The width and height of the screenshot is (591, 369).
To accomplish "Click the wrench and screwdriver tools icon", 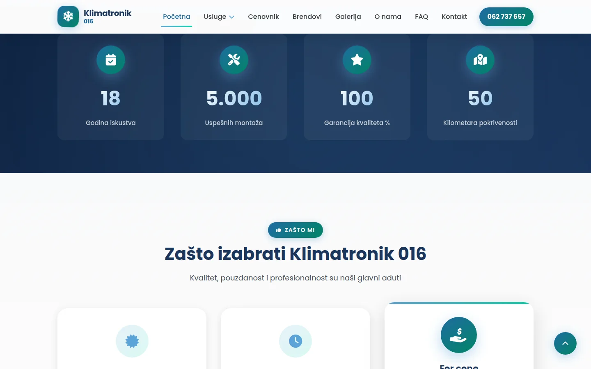I will 234,60.
